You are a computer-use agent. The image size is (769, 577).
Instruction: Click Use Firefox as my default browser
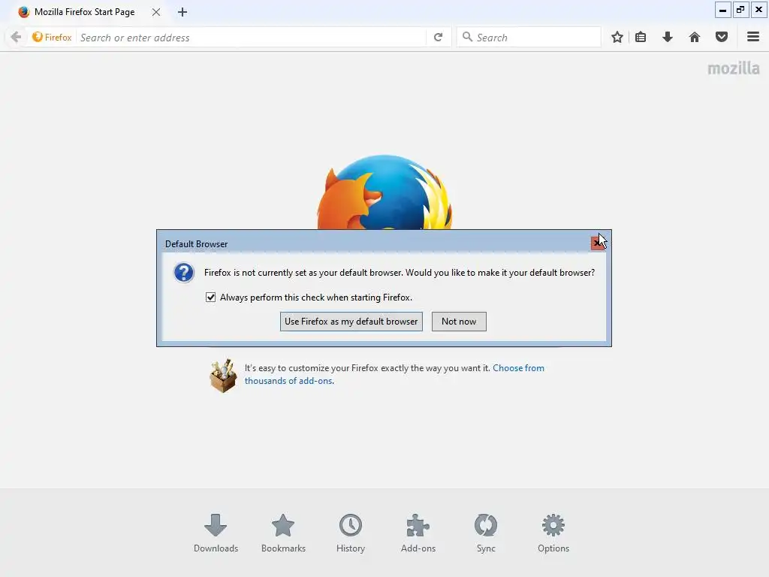tap(351, 322)
